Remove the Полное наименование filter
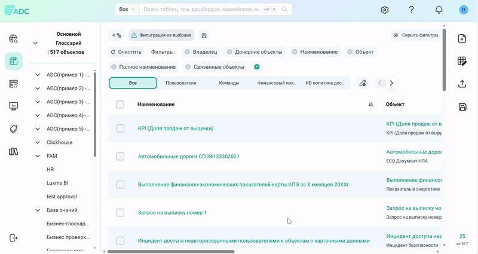Screen dimensions: 478x254 pyautogui.click(x=114, y=67)
